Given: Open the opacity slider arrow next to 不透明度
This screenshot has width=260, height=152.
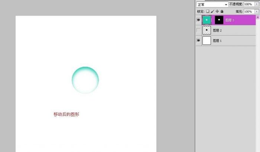Looking at the screenshot, I should (x=257, y=4).
